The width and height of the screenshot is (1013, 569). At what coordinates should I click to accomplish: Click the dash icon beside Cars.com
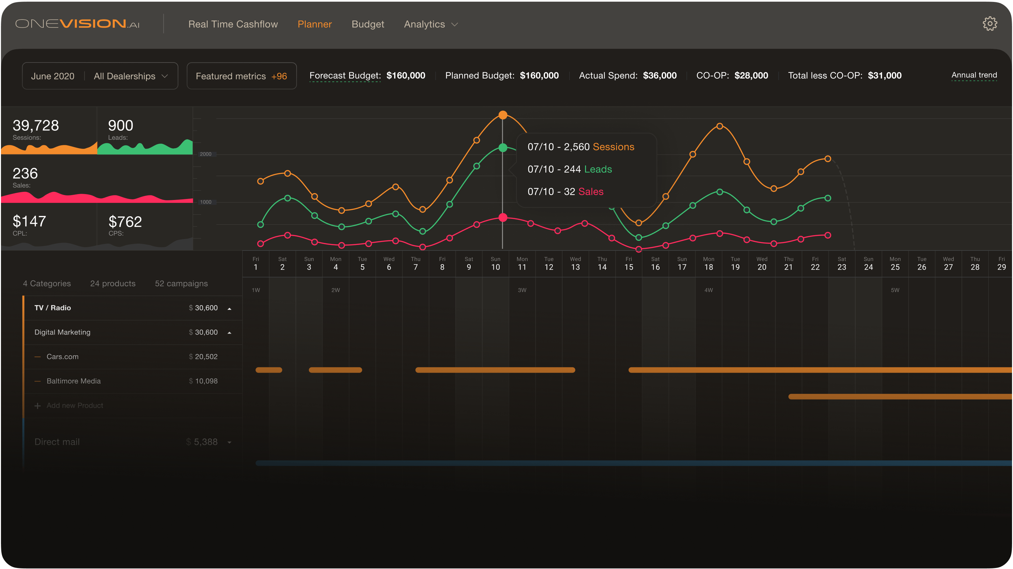38,357
